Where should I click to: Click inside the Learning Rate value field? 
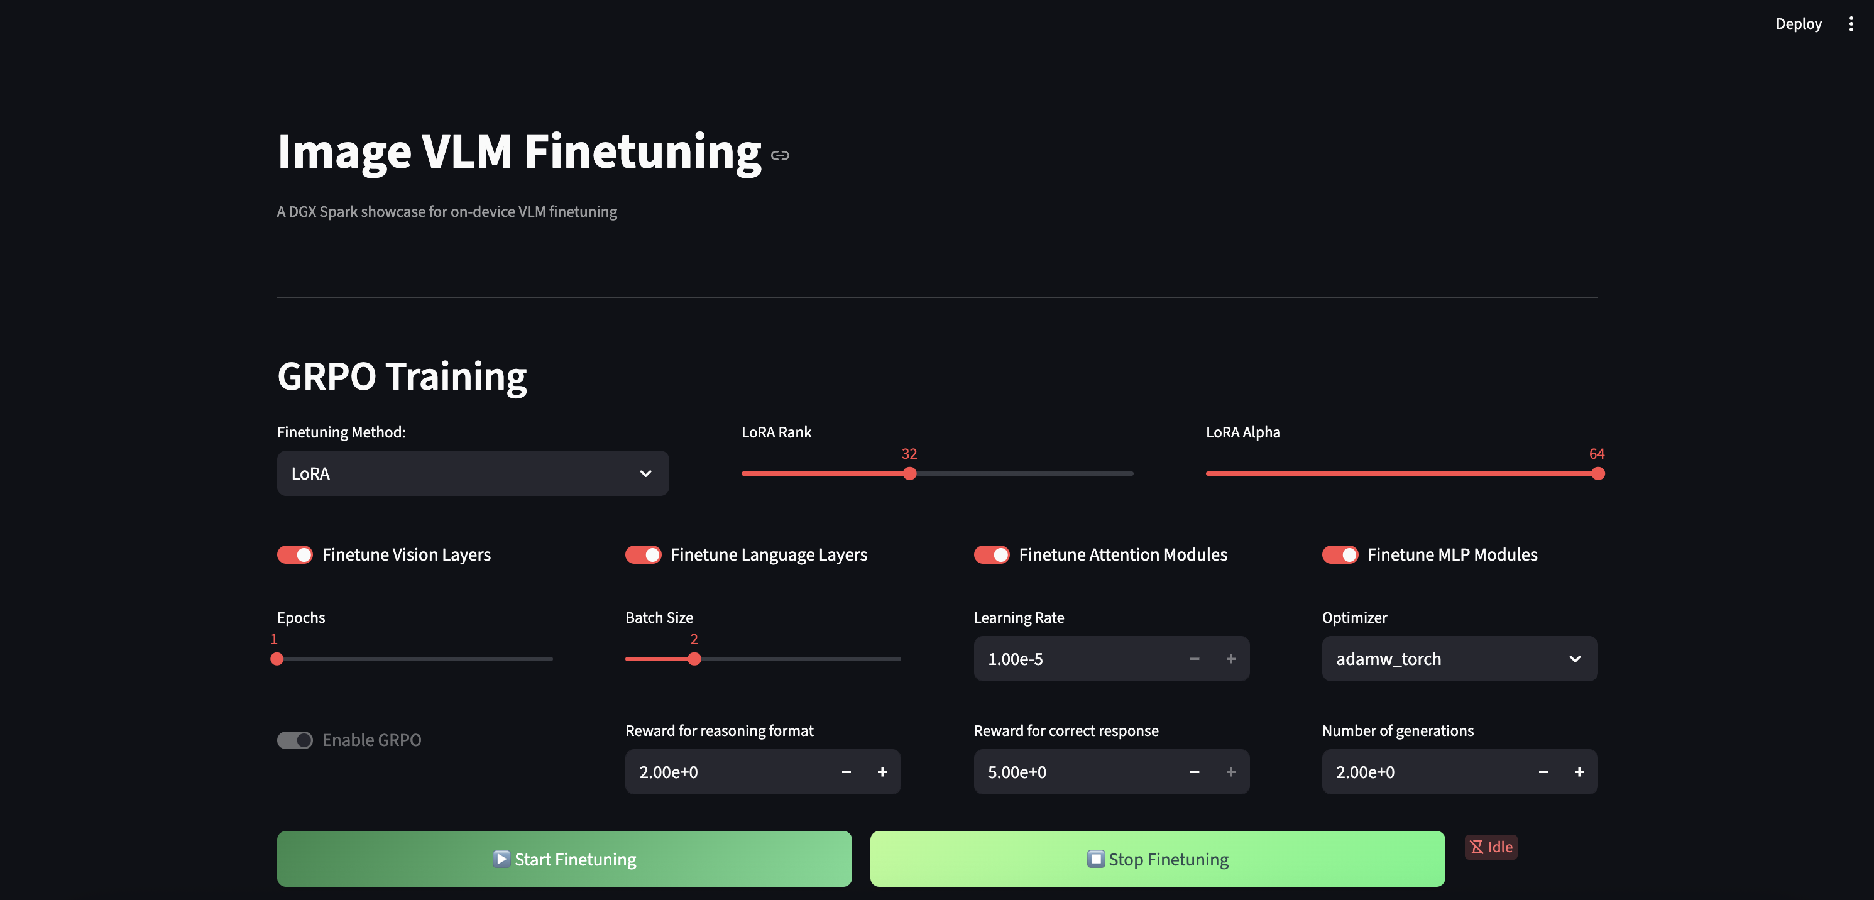1055,659
